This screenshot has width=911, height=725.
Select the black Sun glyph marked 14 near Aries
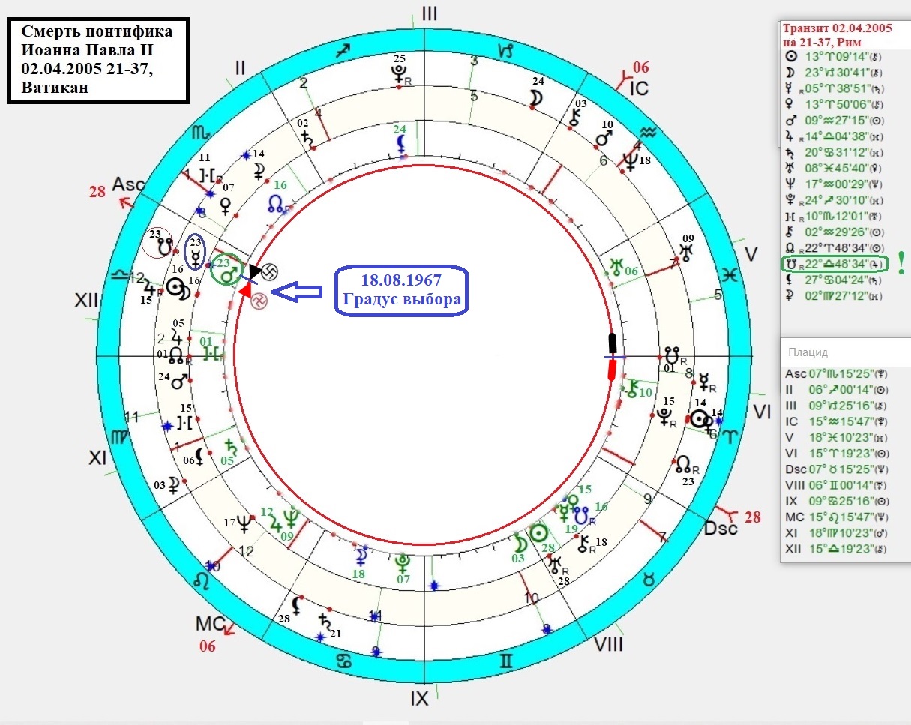(x=699, y=420)
